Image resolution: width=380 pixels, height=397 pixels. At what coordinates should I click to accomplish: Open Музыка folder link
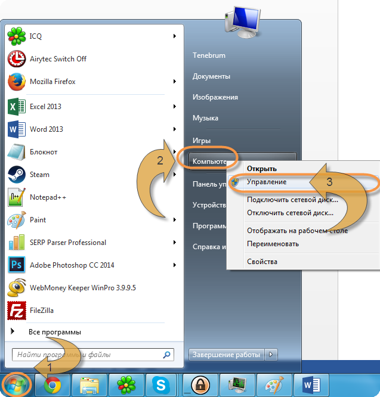click(x=205, y=118)
